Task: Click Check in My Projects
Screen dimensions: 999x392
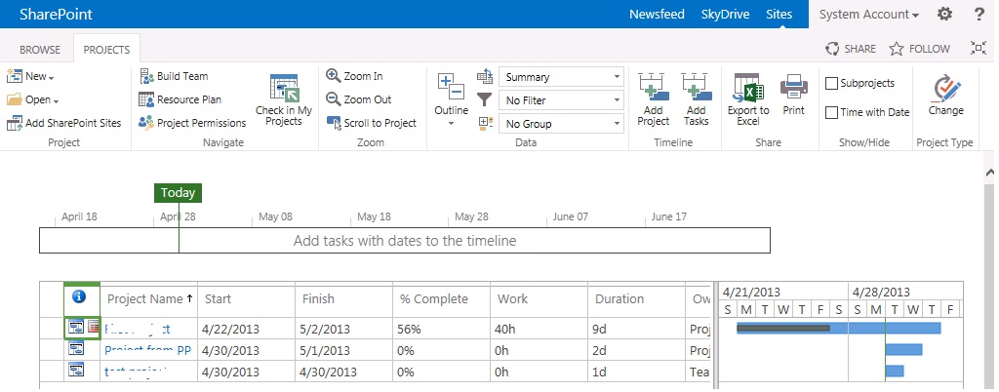Action: tap(283, 100)
